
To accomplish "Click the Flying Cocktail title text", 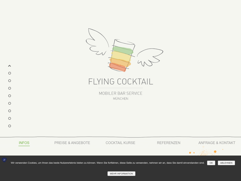I will point(120,82).
